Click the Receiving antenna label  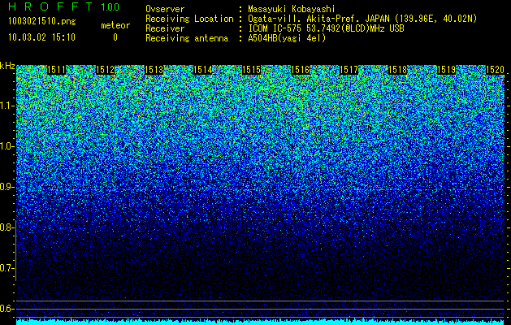pyautogui.click(x=187, y=38)
